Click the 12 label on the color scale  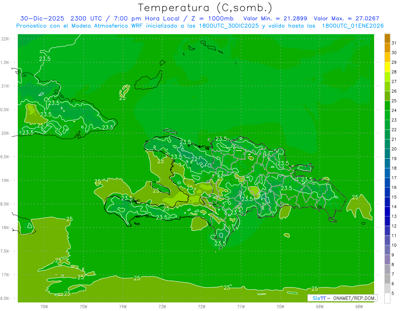pos(394,226)
